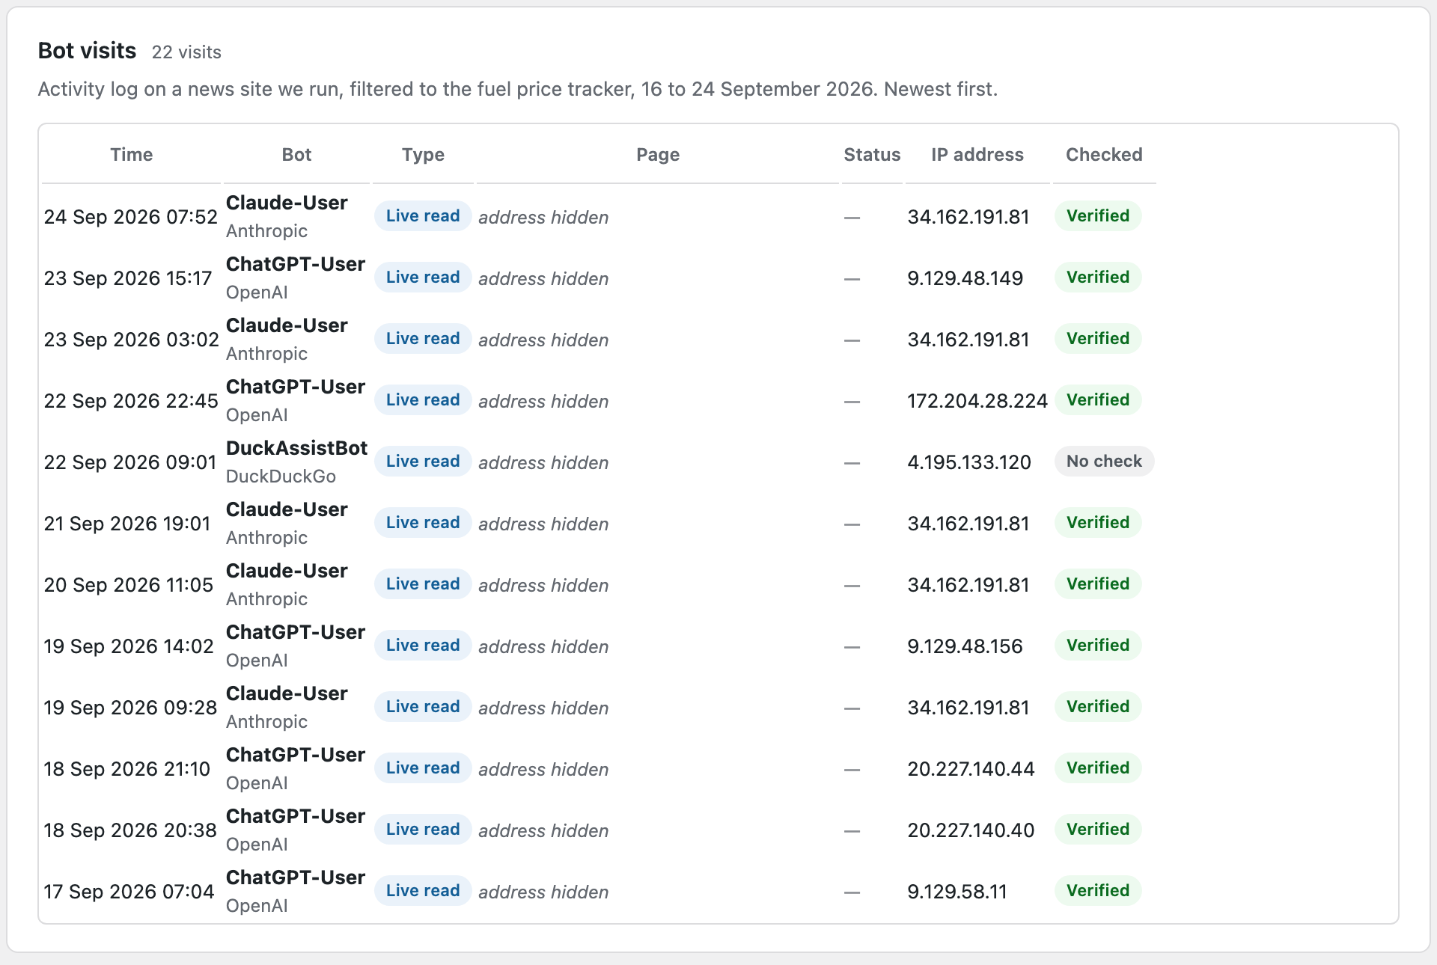Click the 21 Sep 2026 19:01 timestamp
The height and width of the screenshot is (965, 1437).
[x=127, y=524]
